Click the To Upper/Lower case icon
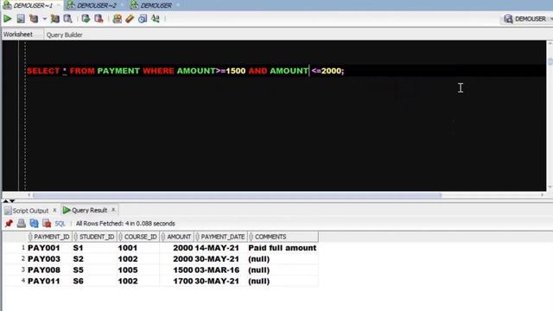The height and width of the screenshot is (311, 553). (156, 19)
